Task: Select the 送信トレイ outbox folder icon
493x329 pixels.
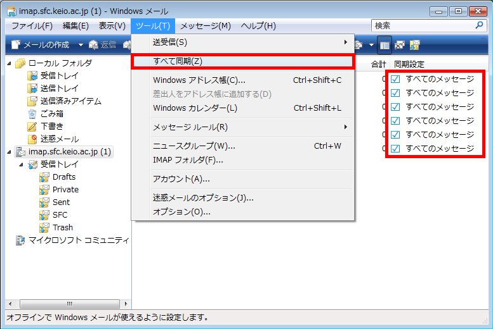Action: (x=32, y=89)
